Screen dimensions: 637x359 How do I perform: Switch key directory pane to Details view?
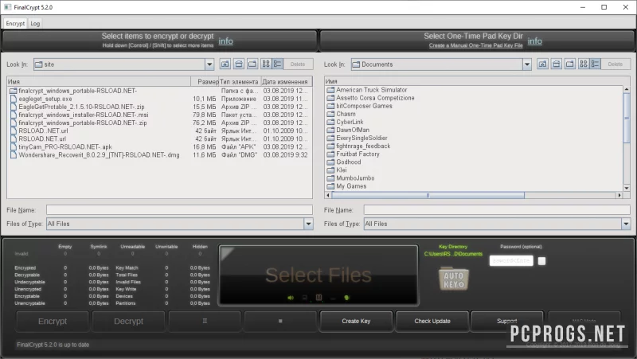tap(595, 64)
